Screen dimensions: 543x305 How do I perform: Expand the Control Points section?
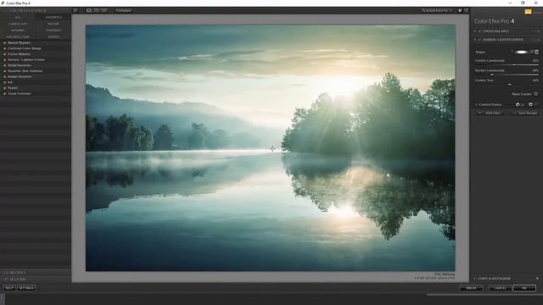coord(477,104)
